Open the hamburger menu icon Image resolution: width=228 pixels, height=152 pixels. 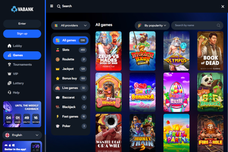pyautogui.click(x=52, y=6)
